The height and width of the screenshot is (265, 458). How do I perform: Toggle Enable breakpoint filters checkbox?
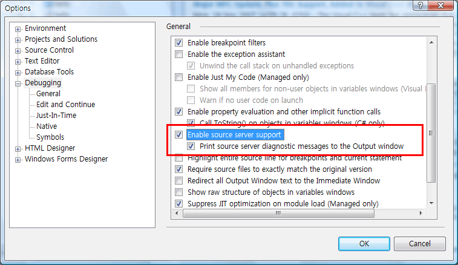point(178,43)
